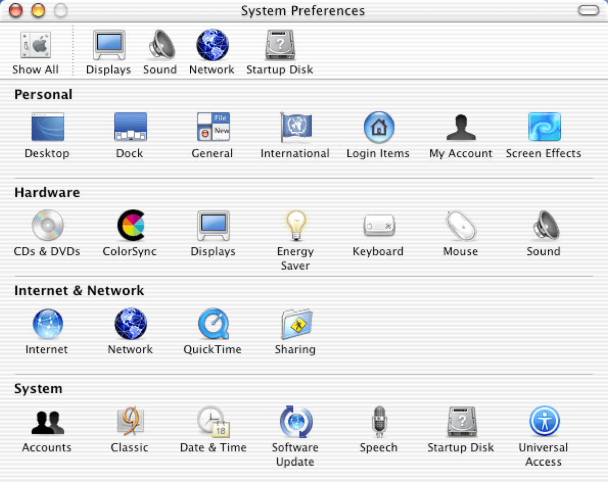Open the Login Items house icon
This screenshot has width=608, height=482.
pyautogui.click(x=379, y=127)
